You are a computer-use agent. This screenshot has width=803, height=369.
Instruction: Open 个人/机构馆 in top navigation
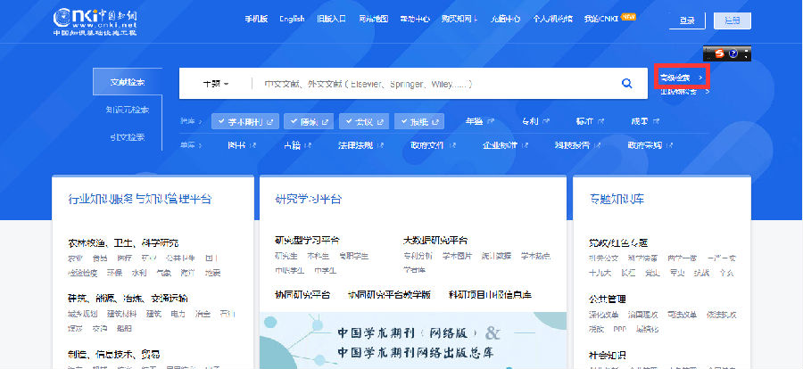552,19
